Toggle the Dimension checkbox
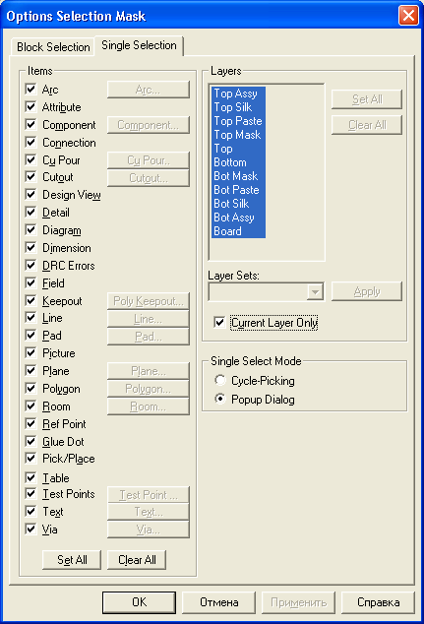Viewport: 424px width, 624px height. [30, 247]
